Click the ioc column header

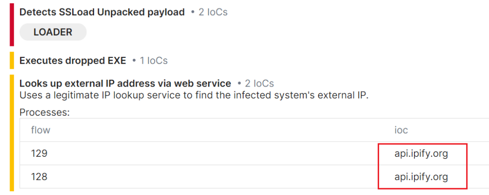[x=401, y=130]
